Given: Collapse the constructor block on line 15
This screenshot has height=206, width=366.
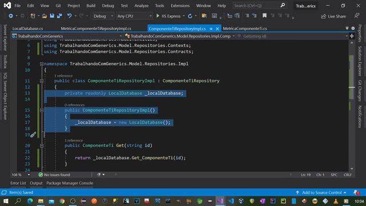Looking at the screenshot, I should pyautogui.click(x=42, y=110).
